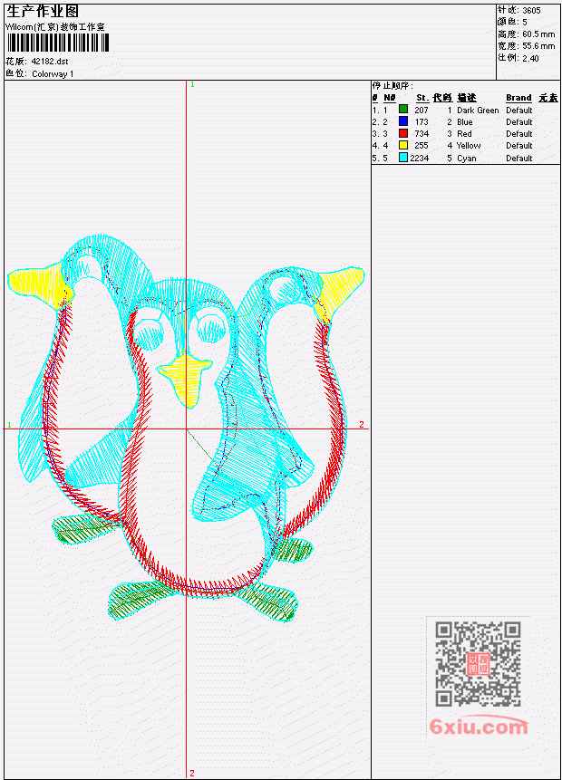Click stitch count 255 in table

tap(421, 146)
